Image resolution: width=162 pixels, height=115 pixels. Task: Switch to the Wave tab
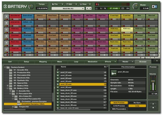[60, 62]
